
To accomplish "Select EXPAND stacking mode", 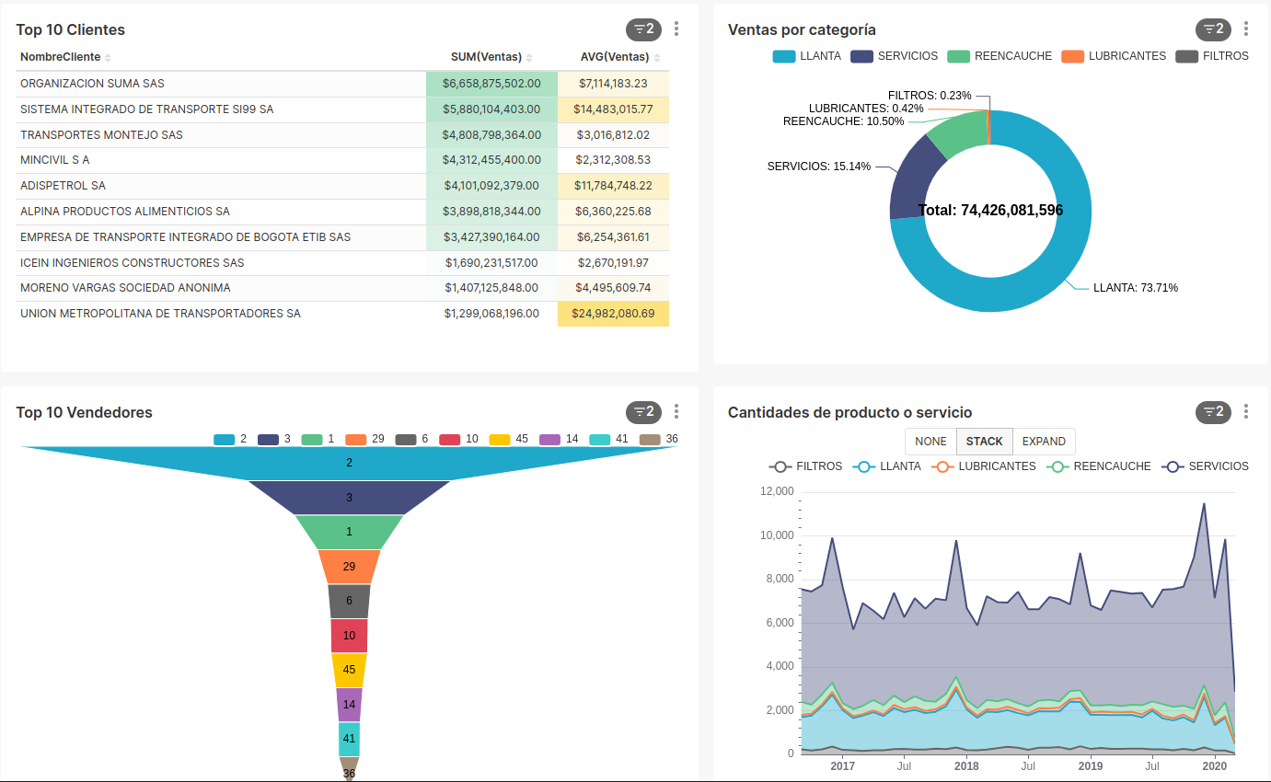I will coord(1044,442).
